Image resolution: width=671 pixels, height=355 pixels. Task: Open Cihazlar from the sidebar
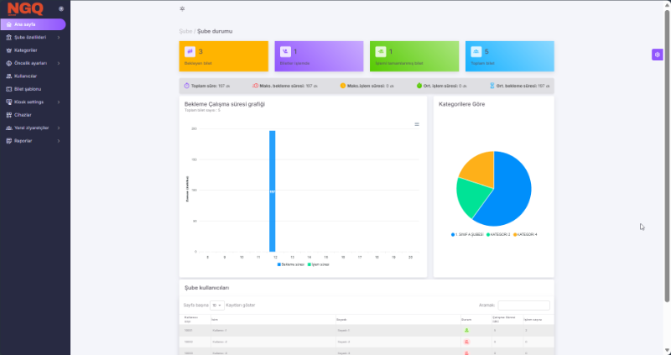(23, 114)
